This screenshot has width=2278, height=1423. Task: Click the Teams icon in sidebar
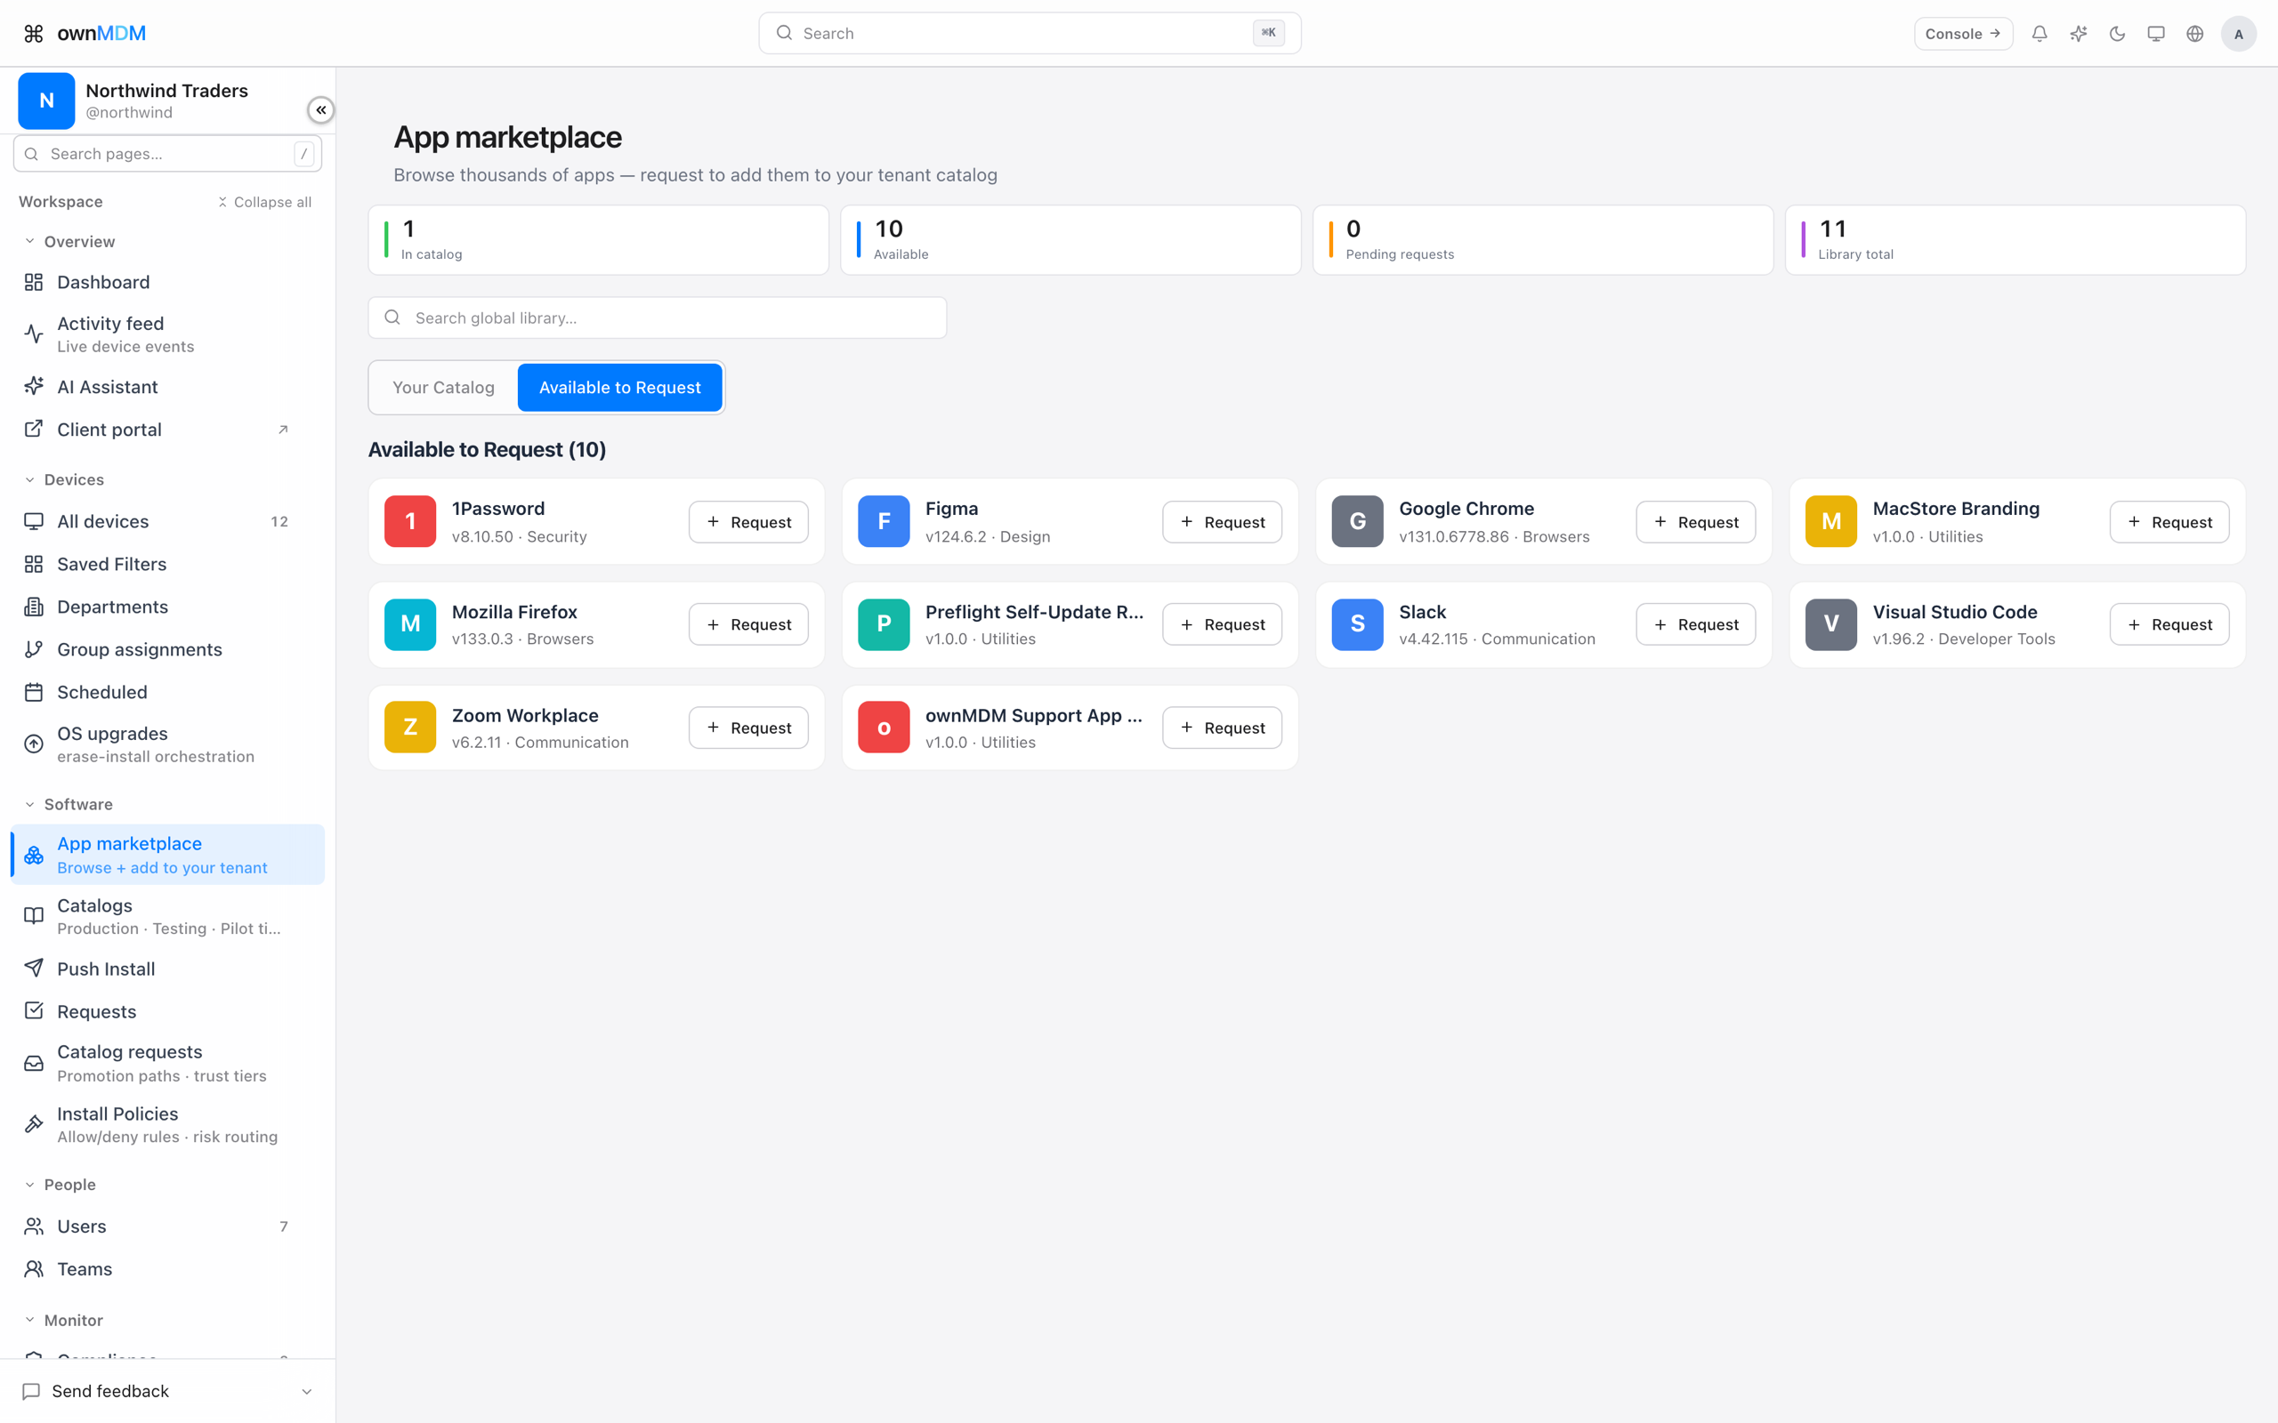coord(34,1268)
